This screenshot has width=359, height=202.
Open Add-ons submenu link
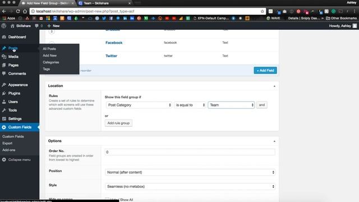9,150
